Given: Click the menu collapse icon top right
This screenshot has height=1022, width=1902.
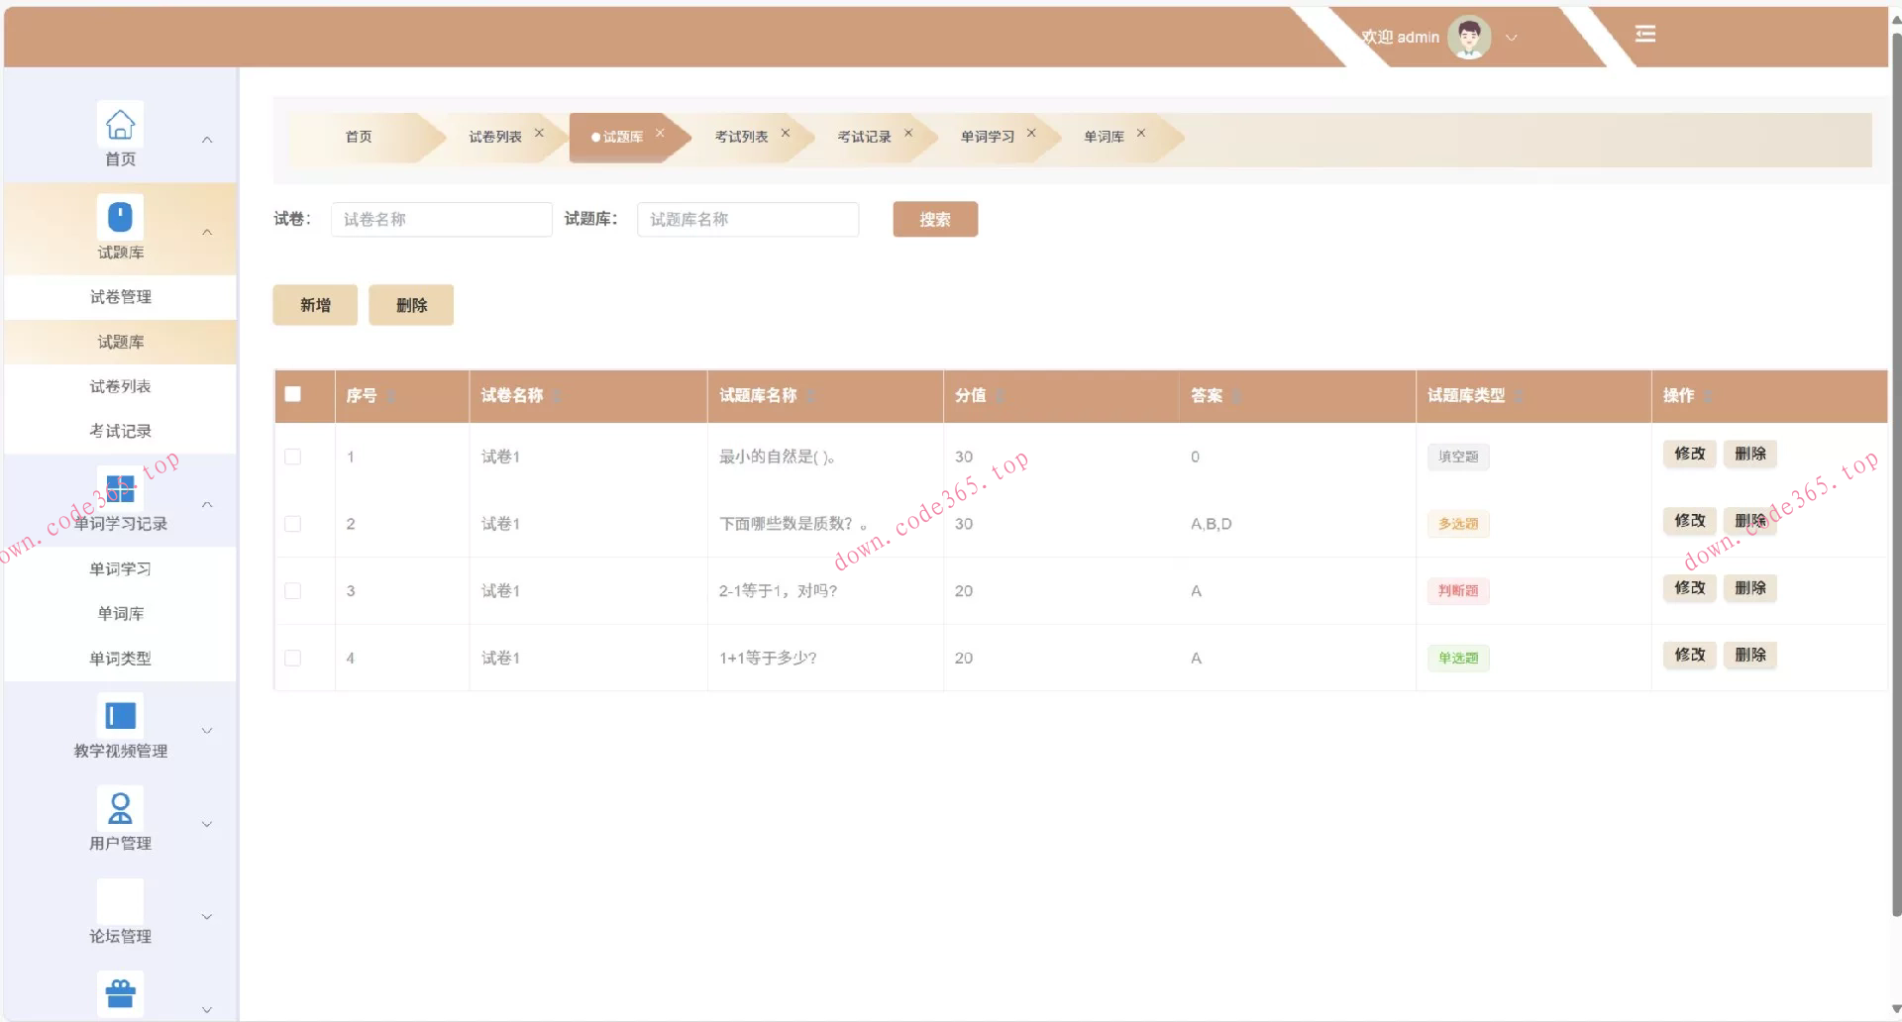Looking at the screenshot, I should click(x=1645, y=33).
